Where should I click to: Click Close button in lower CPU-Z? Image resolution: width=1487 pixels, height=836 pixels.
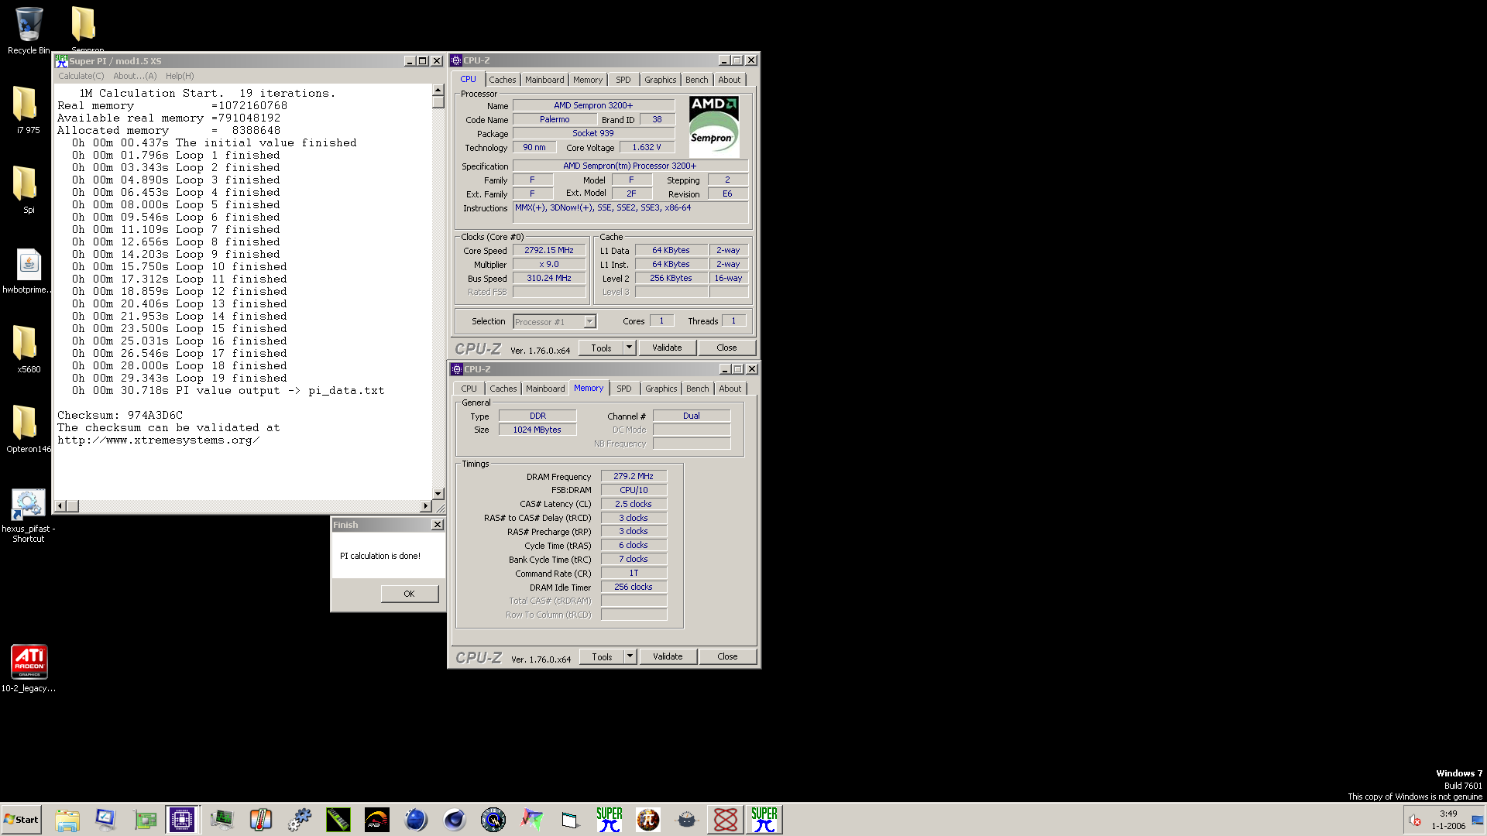click(x=727, y=657)
